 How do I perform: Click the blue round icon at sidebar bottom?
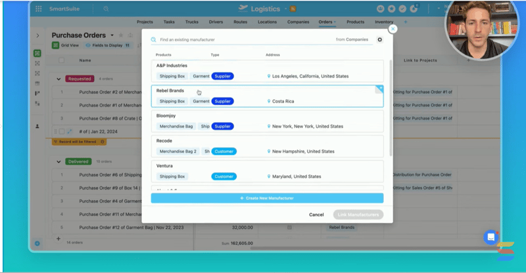37,243
